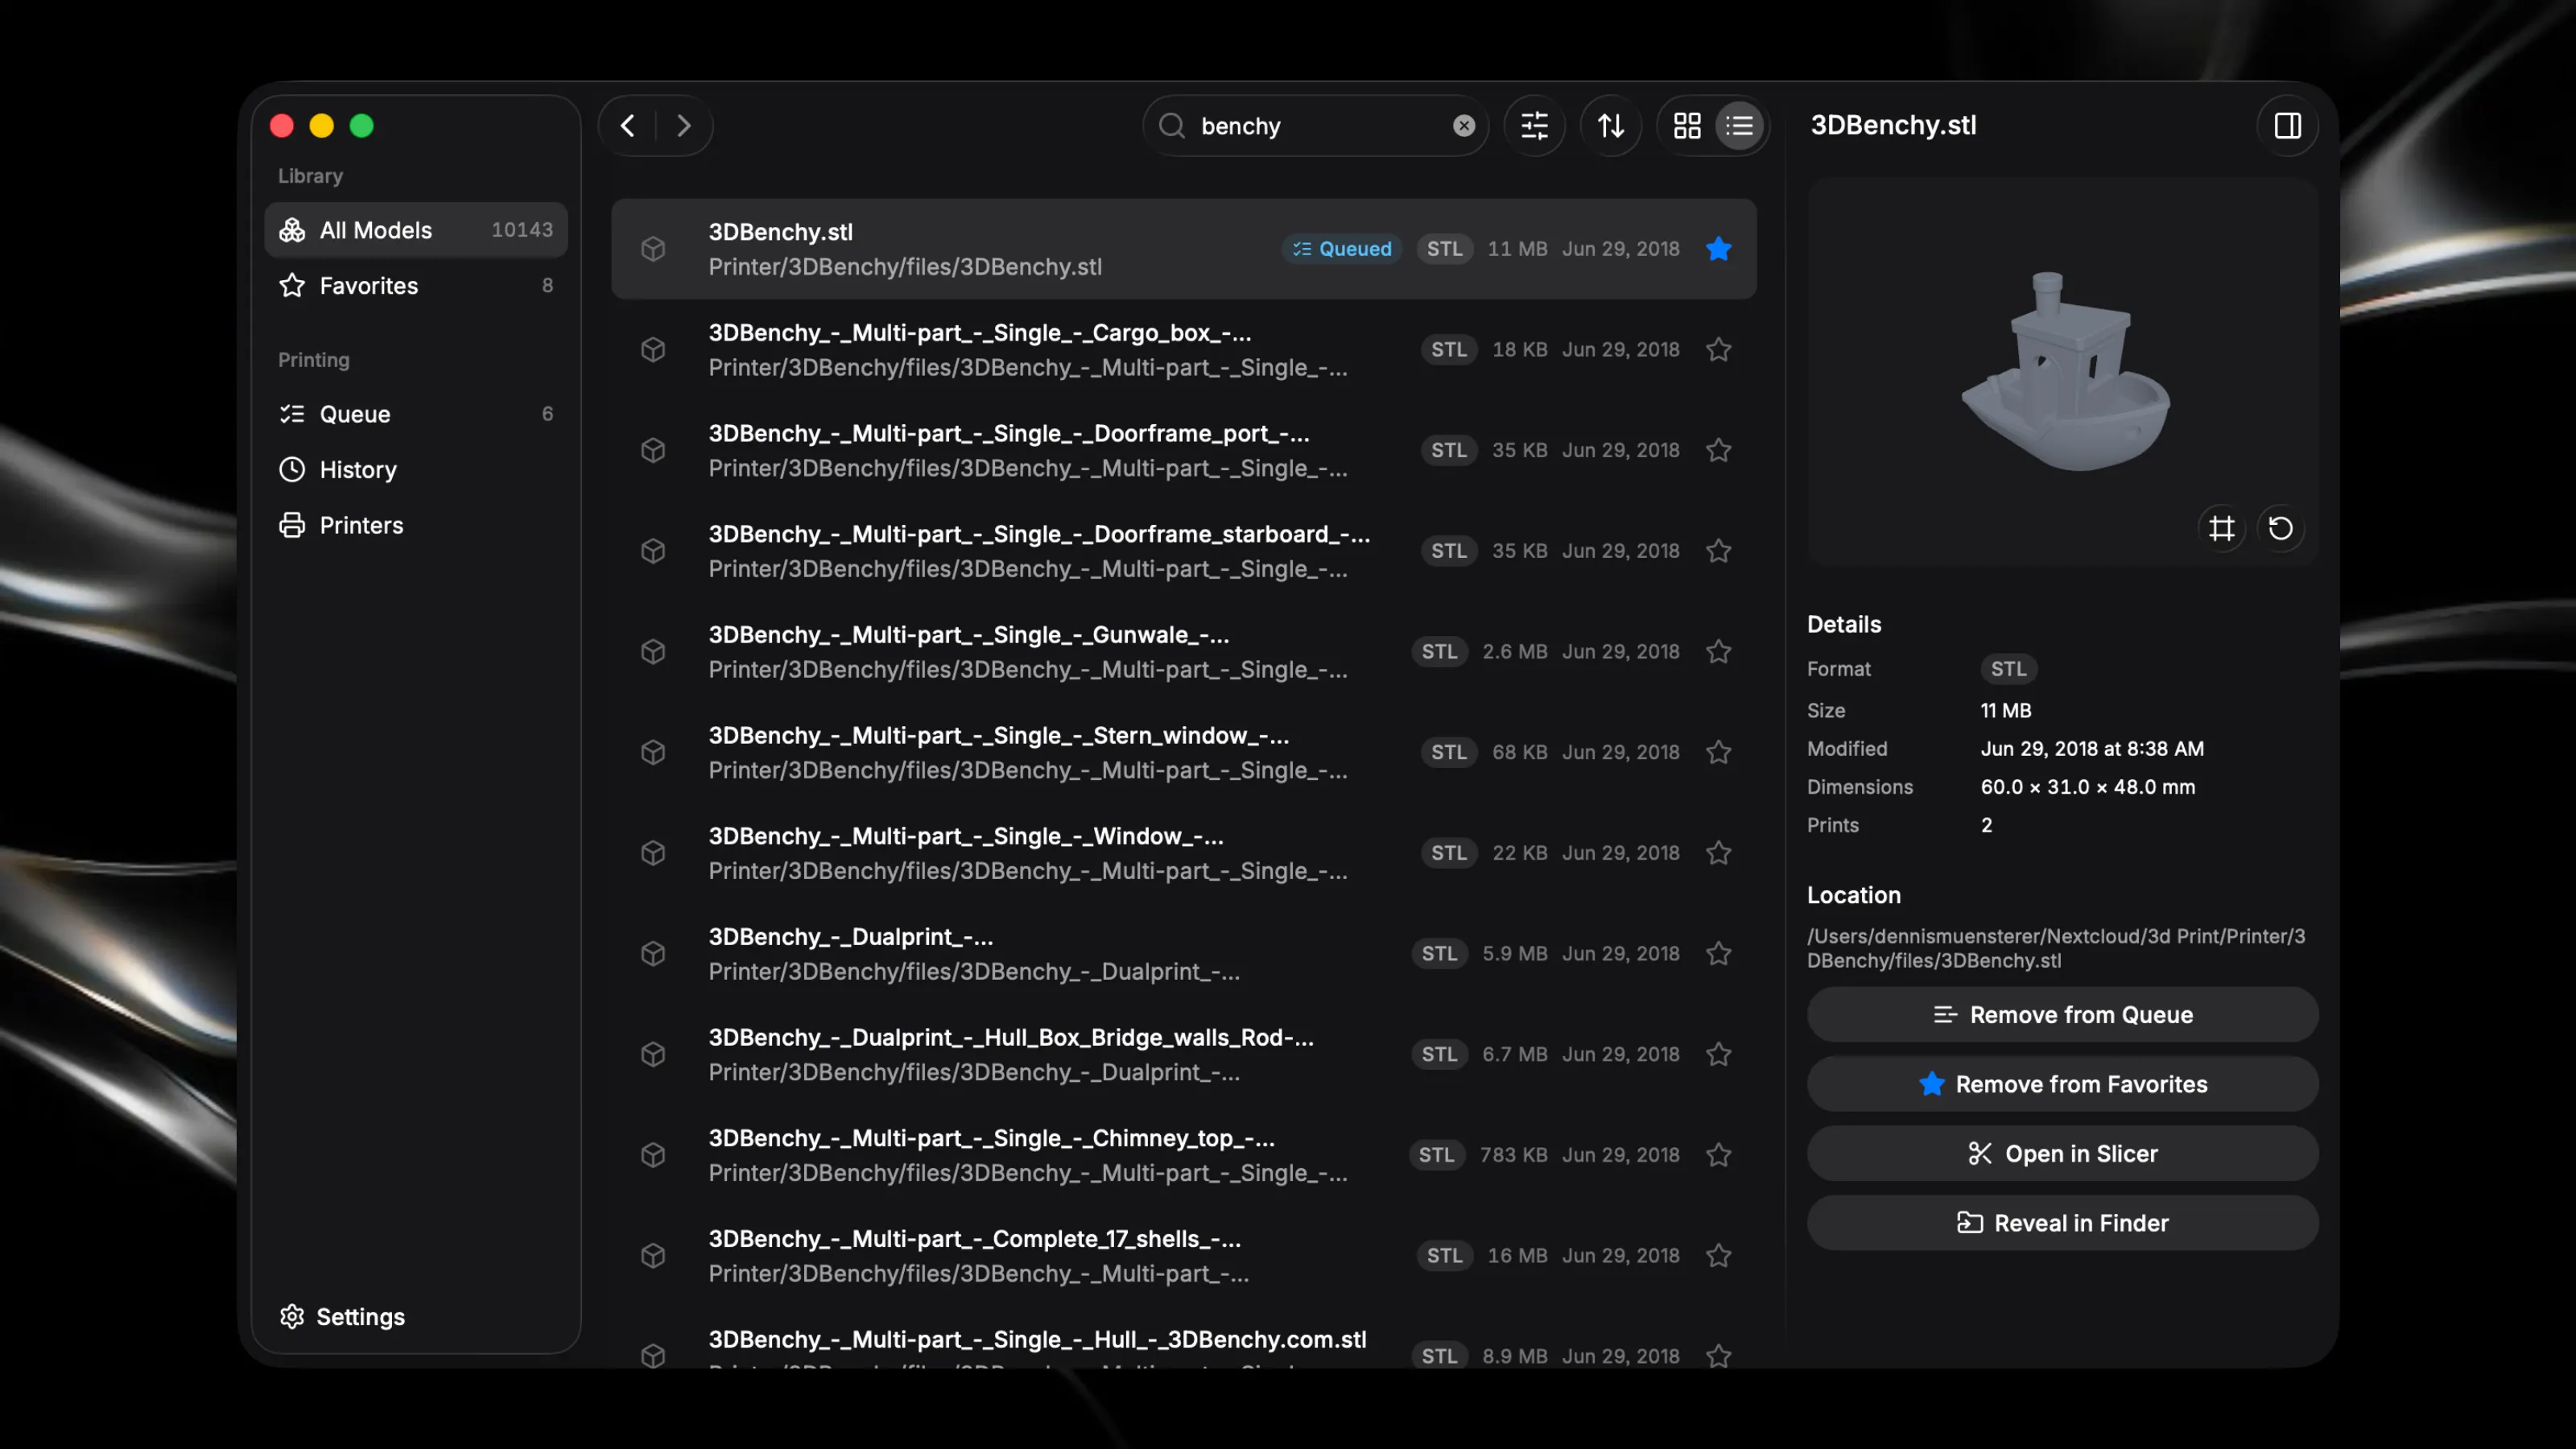The image size is (2576, 1449).
Task: Open the filter options sliders icon
Action: (x=1535, y=126)
